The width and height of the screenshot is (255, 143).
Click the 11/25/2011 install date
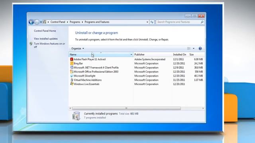(179, 80)
